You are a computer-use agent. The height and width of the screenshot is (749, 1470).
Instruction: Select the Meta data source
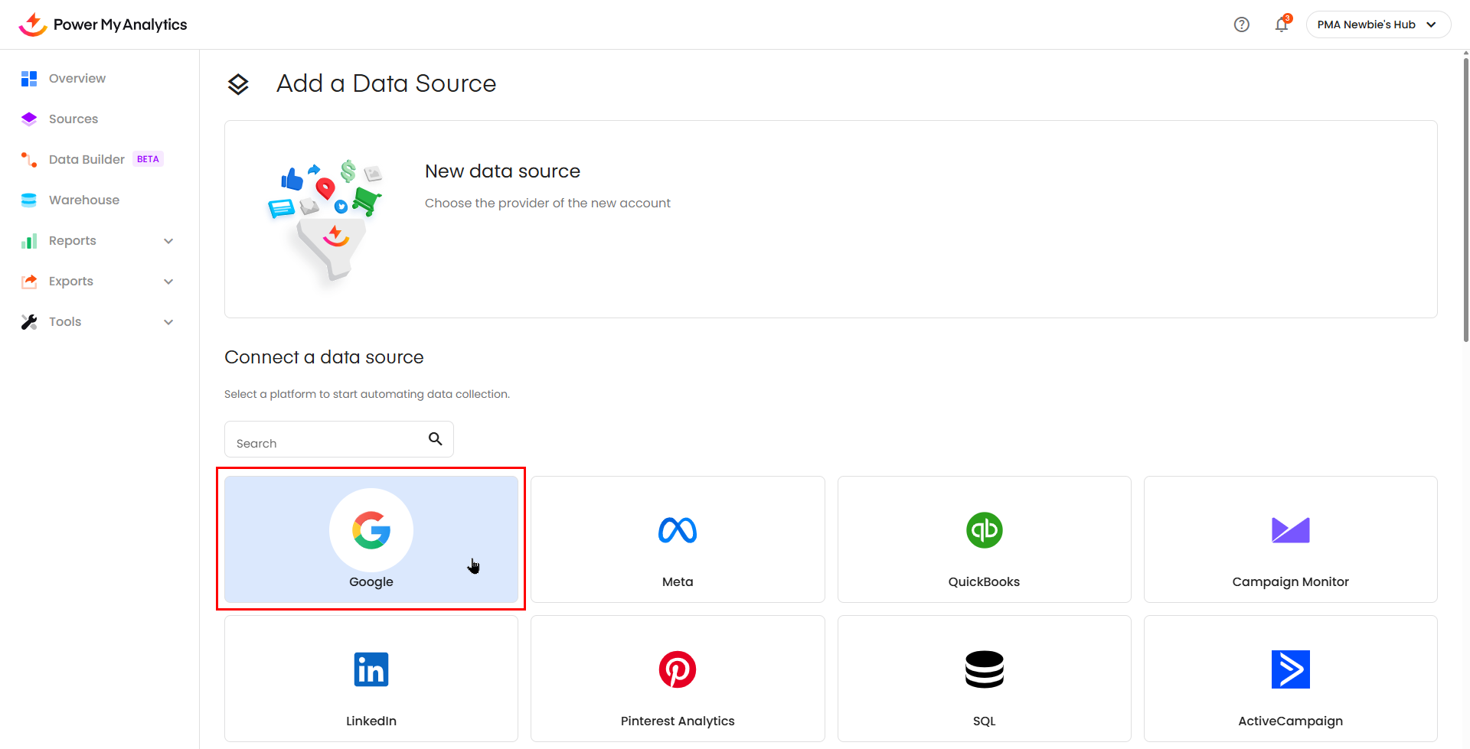(x=677, y=539)
